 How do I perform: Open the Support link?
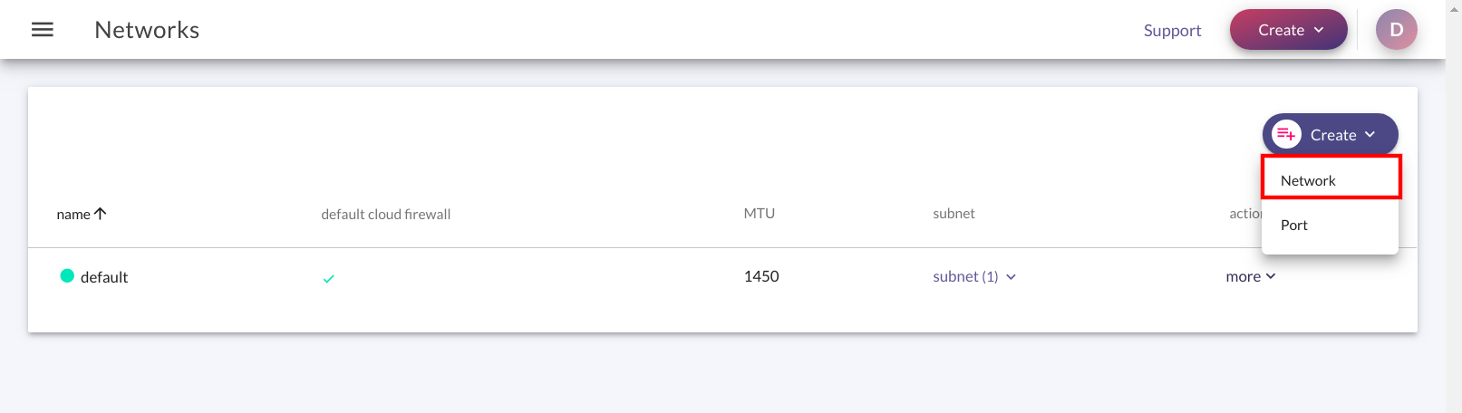pos(1172,30)
